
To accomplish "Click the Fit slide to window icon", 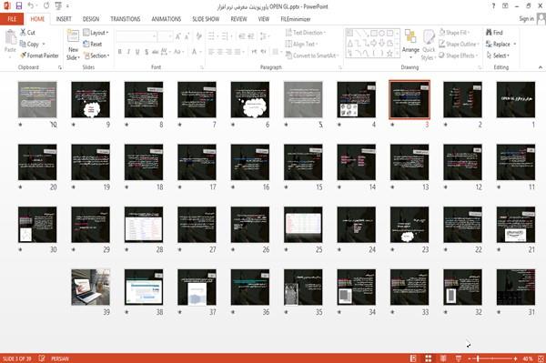I will click(x=541, y=358).
